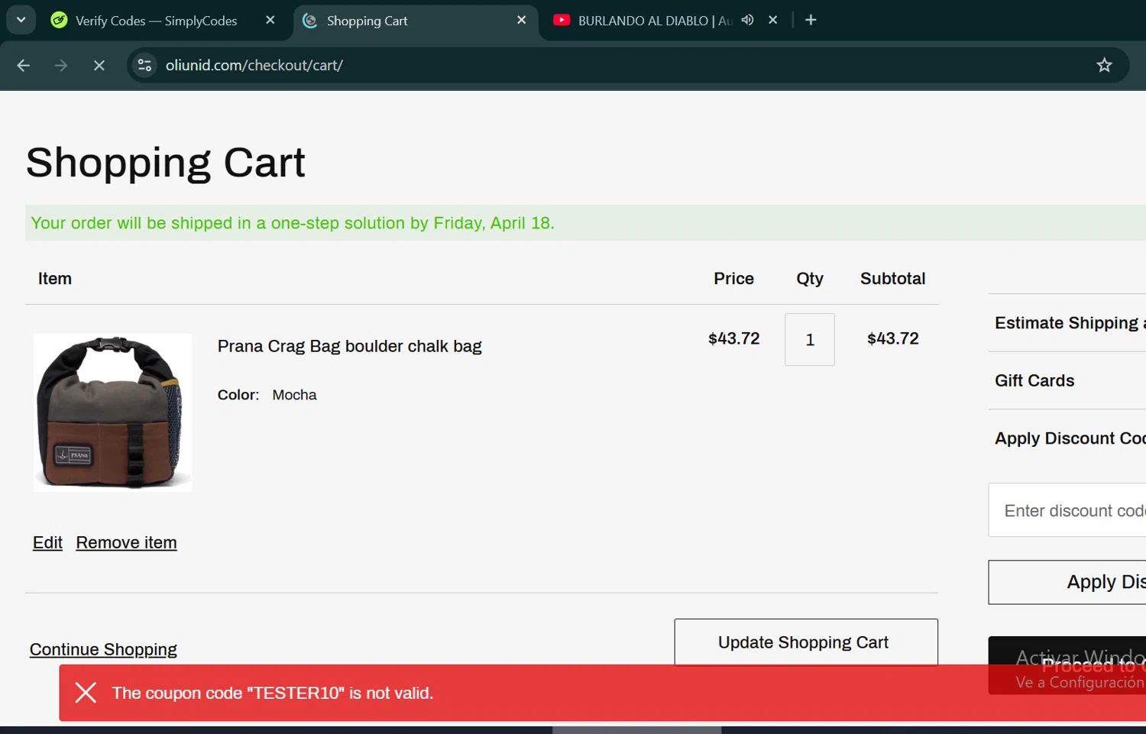Go forward with the forward arrow
Image resolution: width=1146 pixels, height=734 pixels.
point(61,66)
